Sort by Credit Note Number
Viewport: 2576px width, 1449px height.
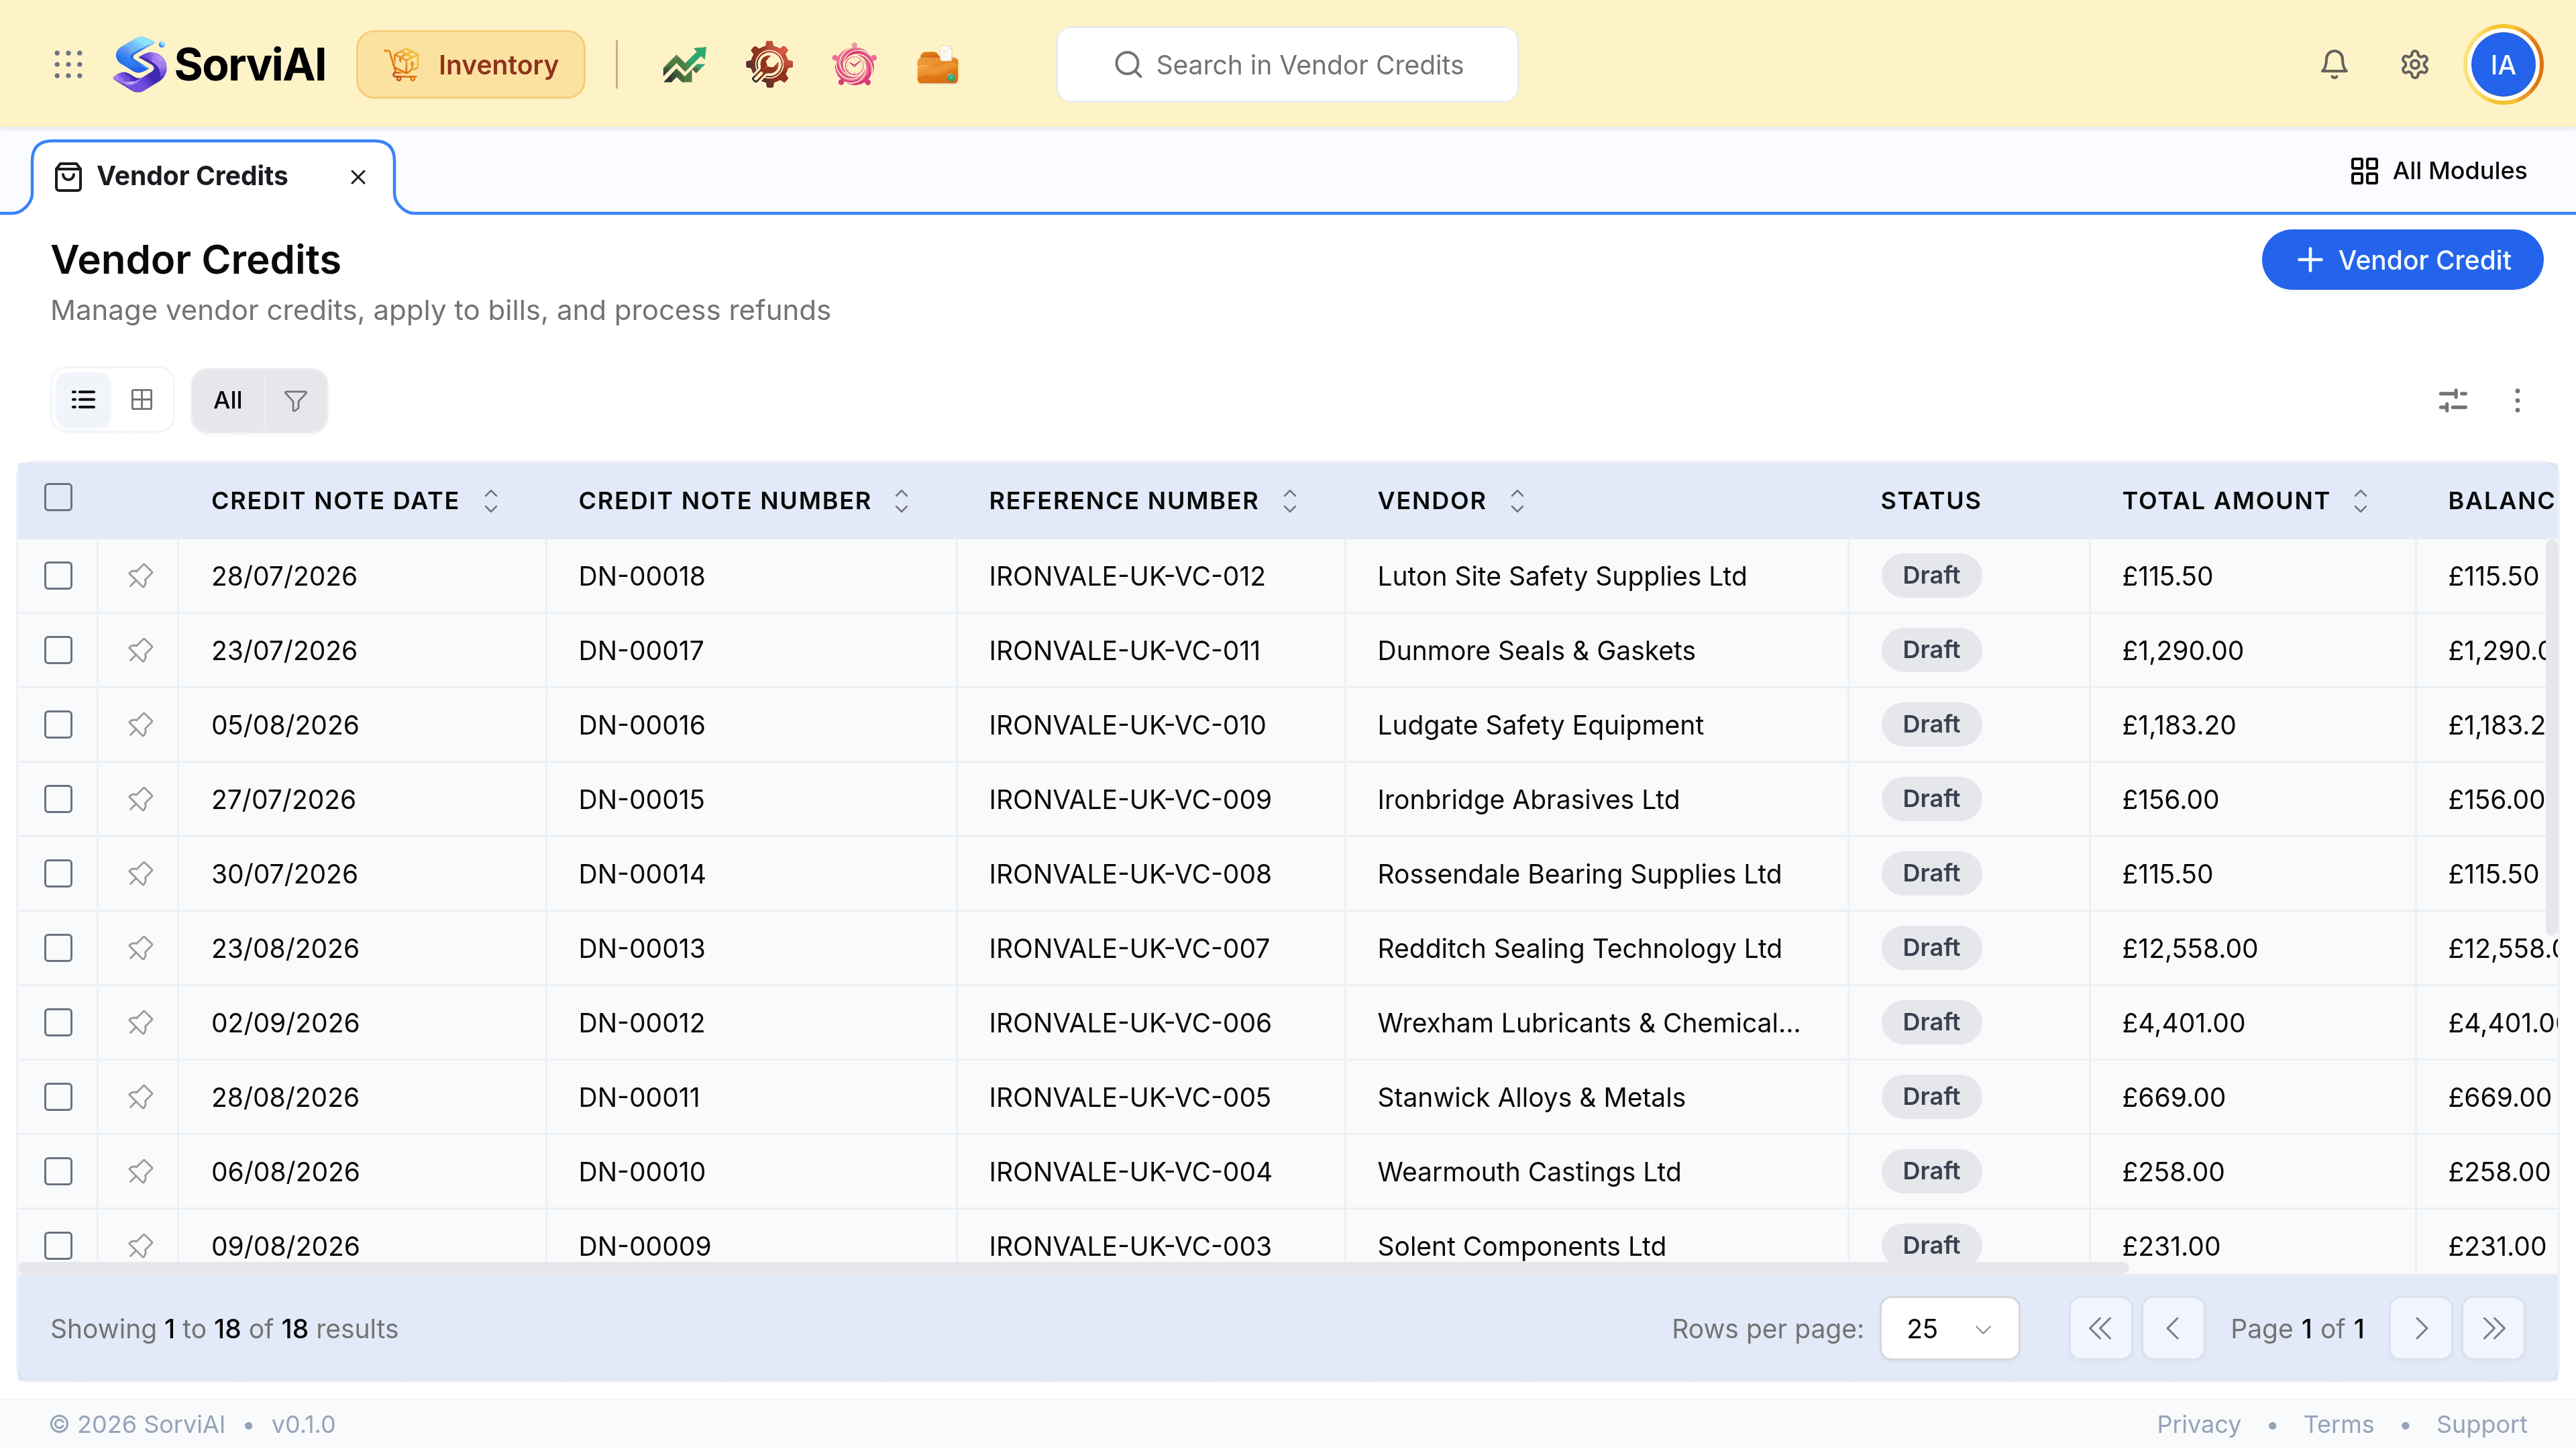coord(901,501)
